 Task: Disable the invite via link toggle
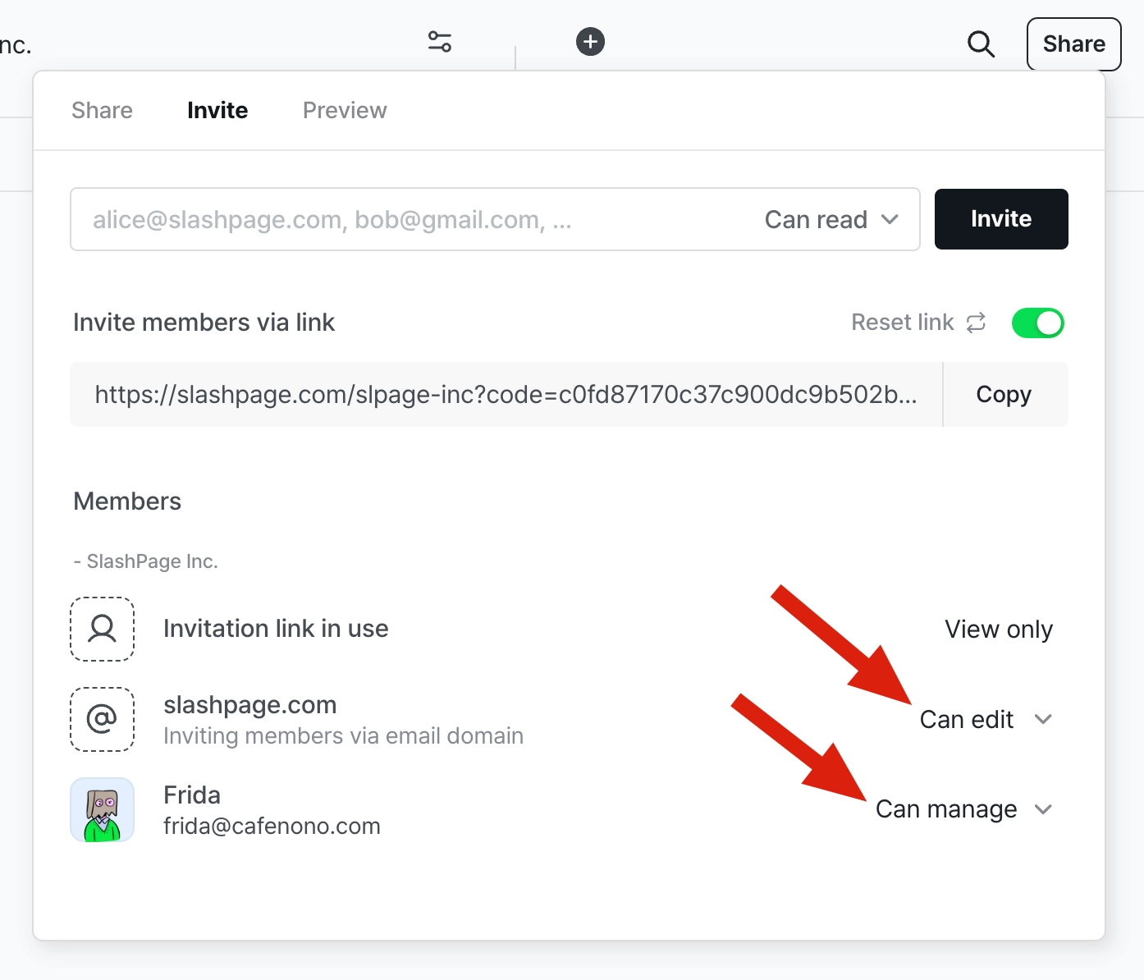pyautogui.click(x=1037, y=323)
